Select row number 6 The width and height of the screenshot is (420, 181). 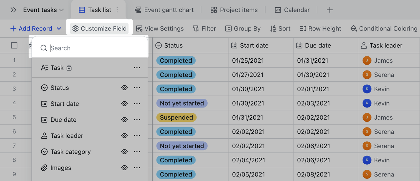(x=14, y=131)
